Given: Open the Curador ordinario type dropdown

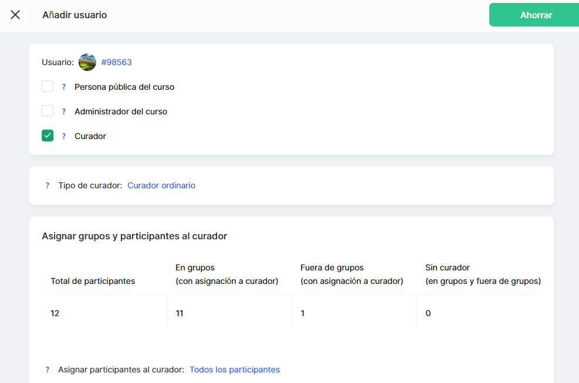Looking at the screenshot, I should point(161,185).
